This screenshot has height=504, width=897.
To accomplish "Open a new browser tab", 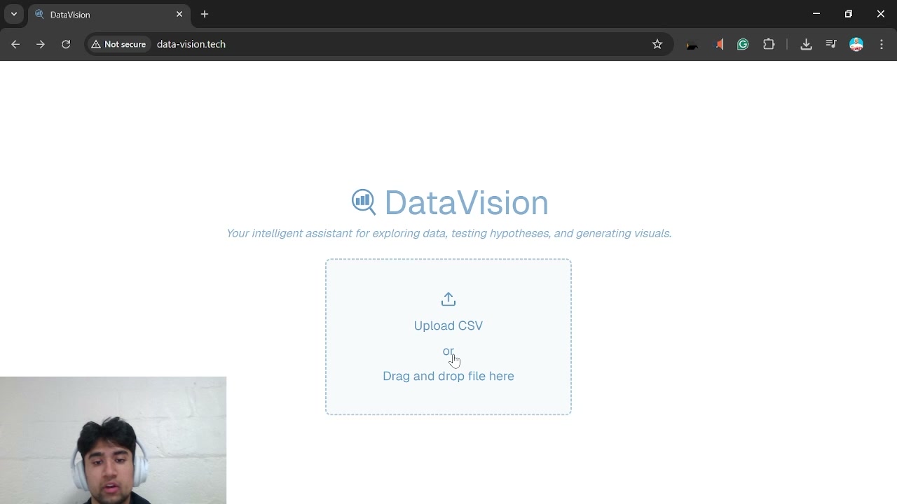I will click(205, 14).
